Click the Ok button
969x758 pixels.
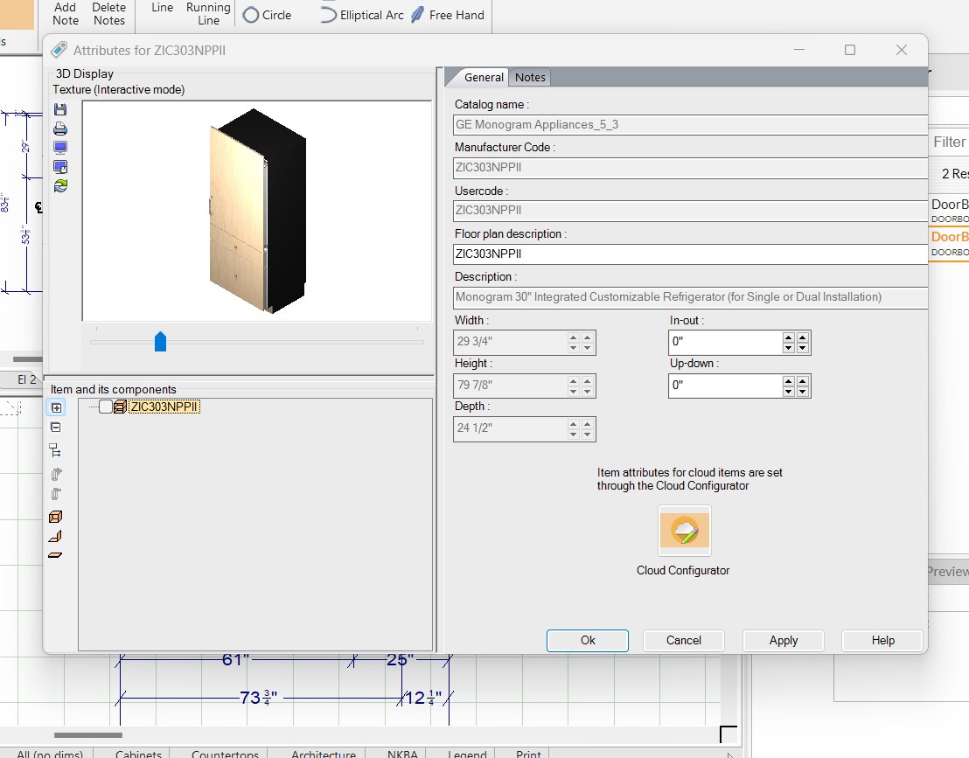coord(588,641)
